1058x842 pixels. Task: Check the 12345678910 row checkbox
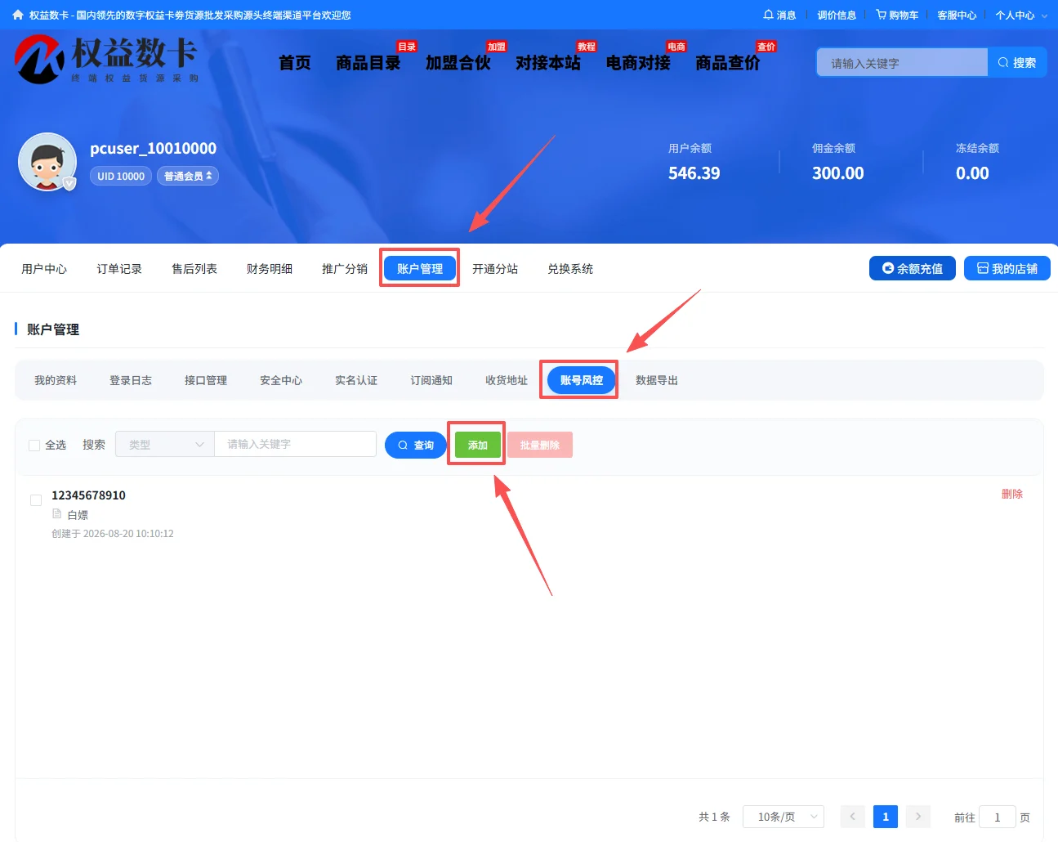pos(36,500)
